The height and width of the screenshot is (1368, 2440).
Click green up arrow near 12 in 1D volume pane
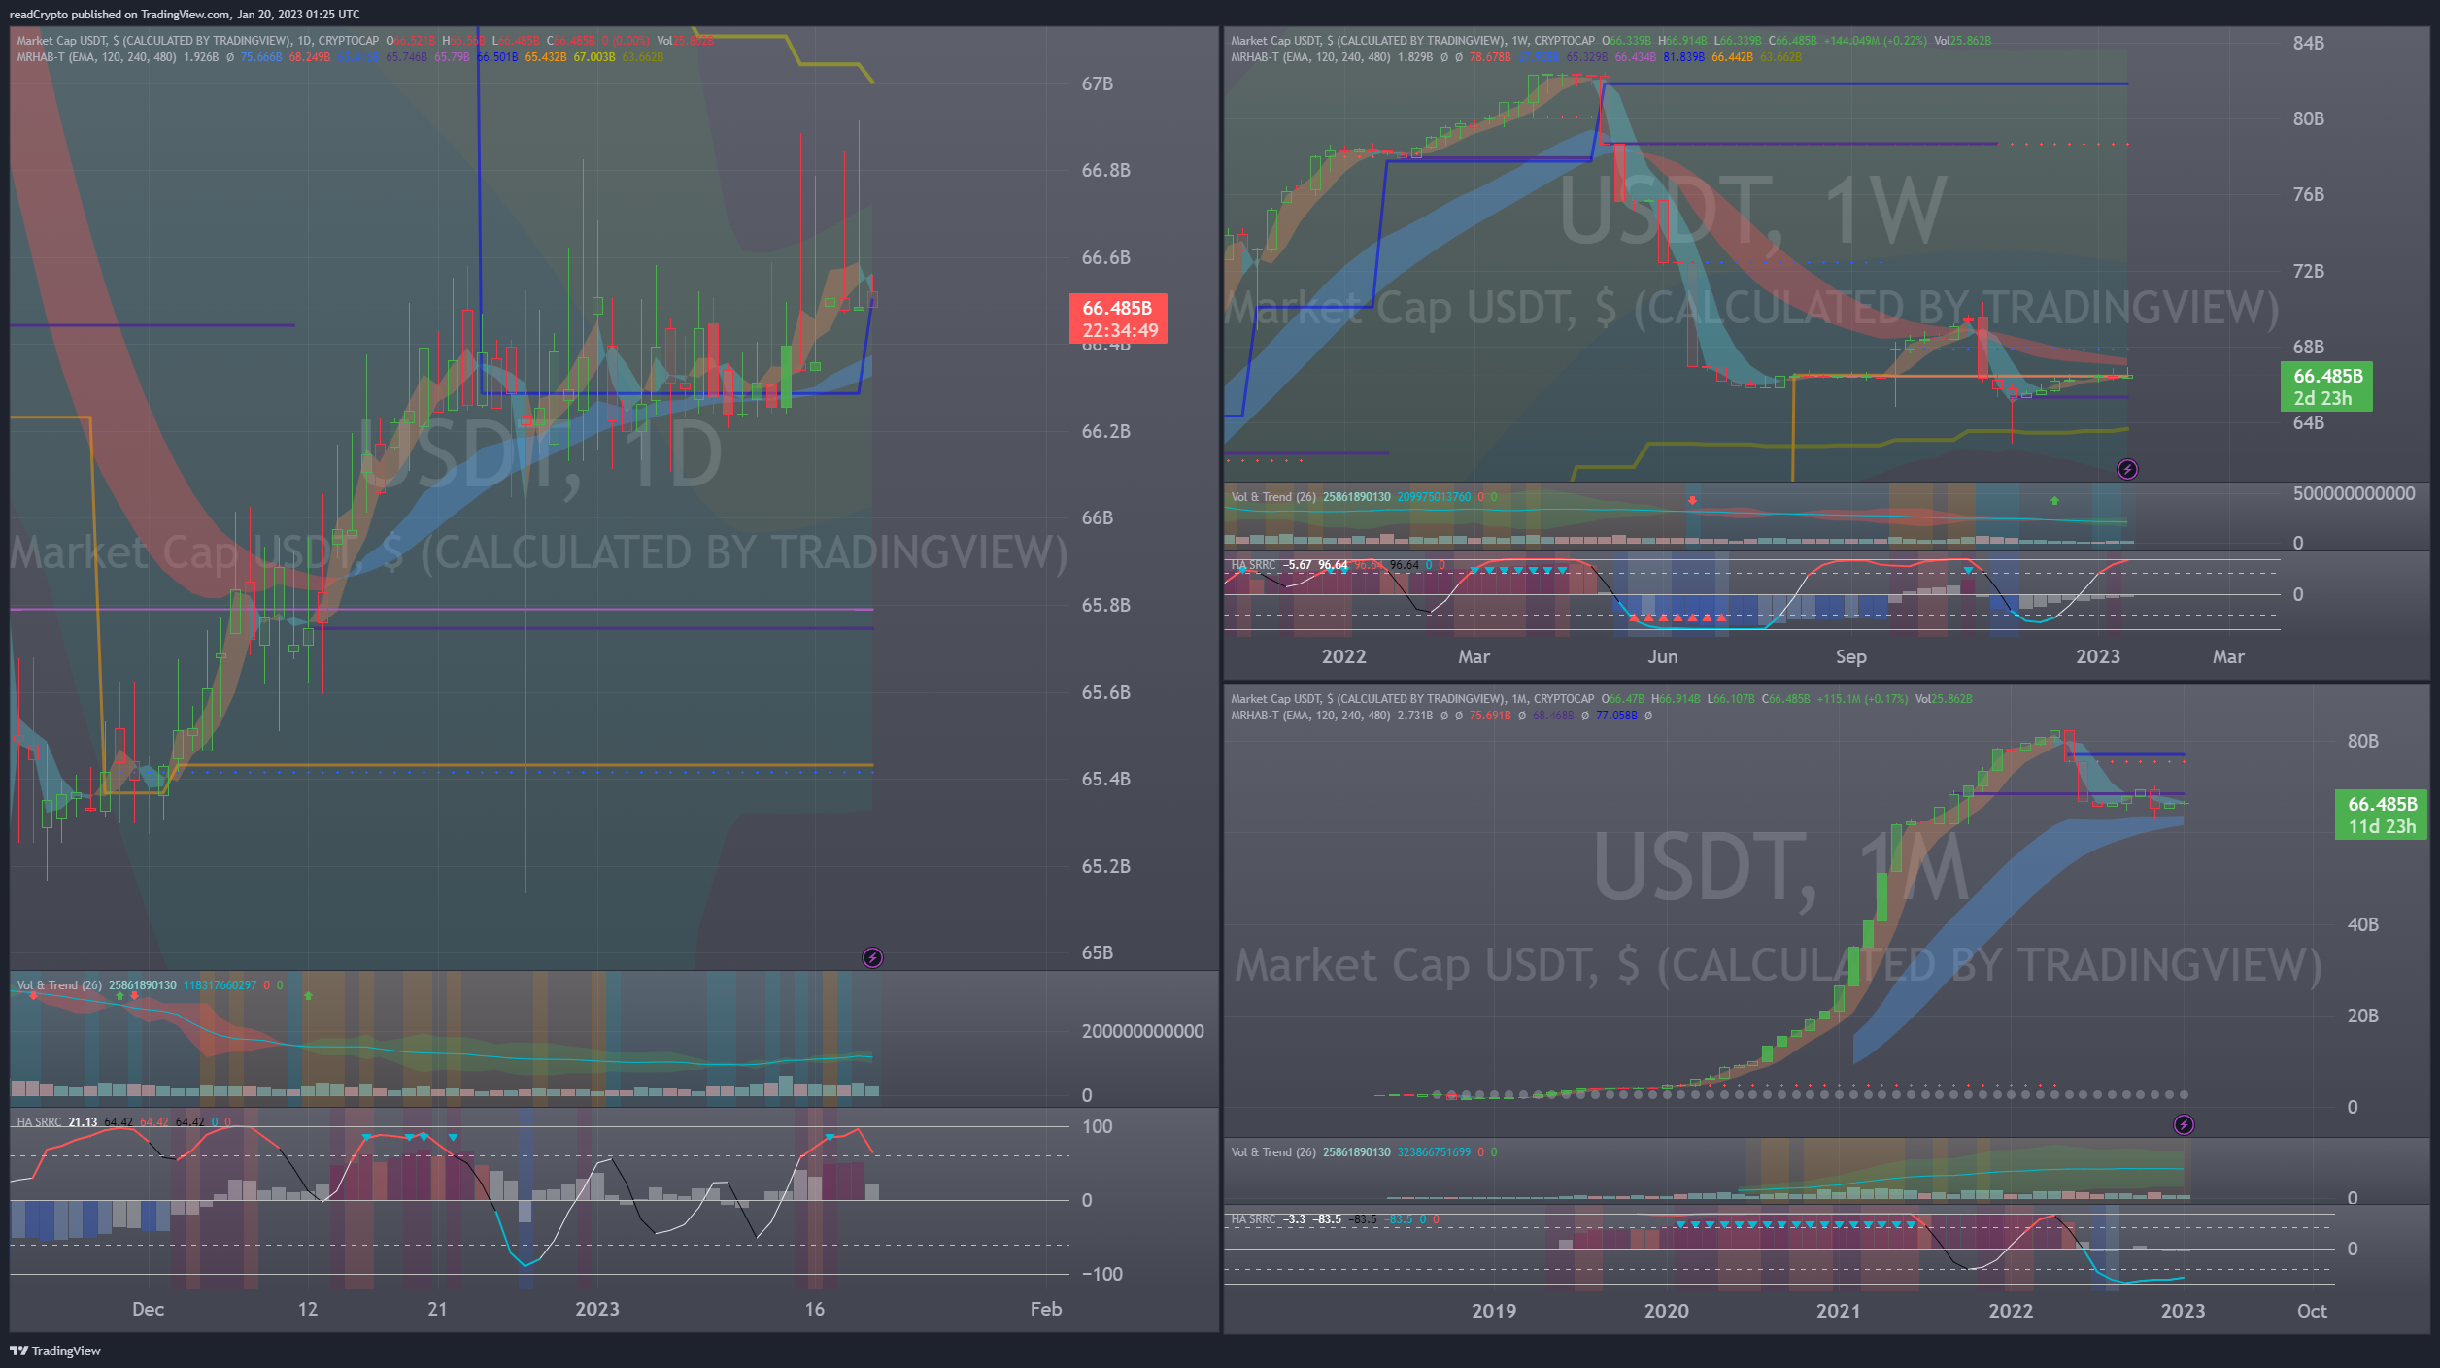(308, 995)
